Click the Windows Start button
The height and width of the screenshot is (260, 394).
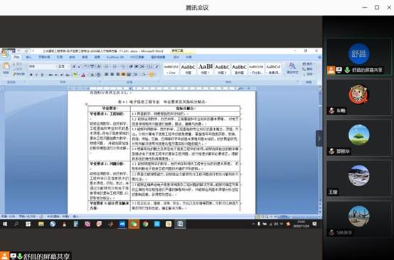[x=5, y=224]
